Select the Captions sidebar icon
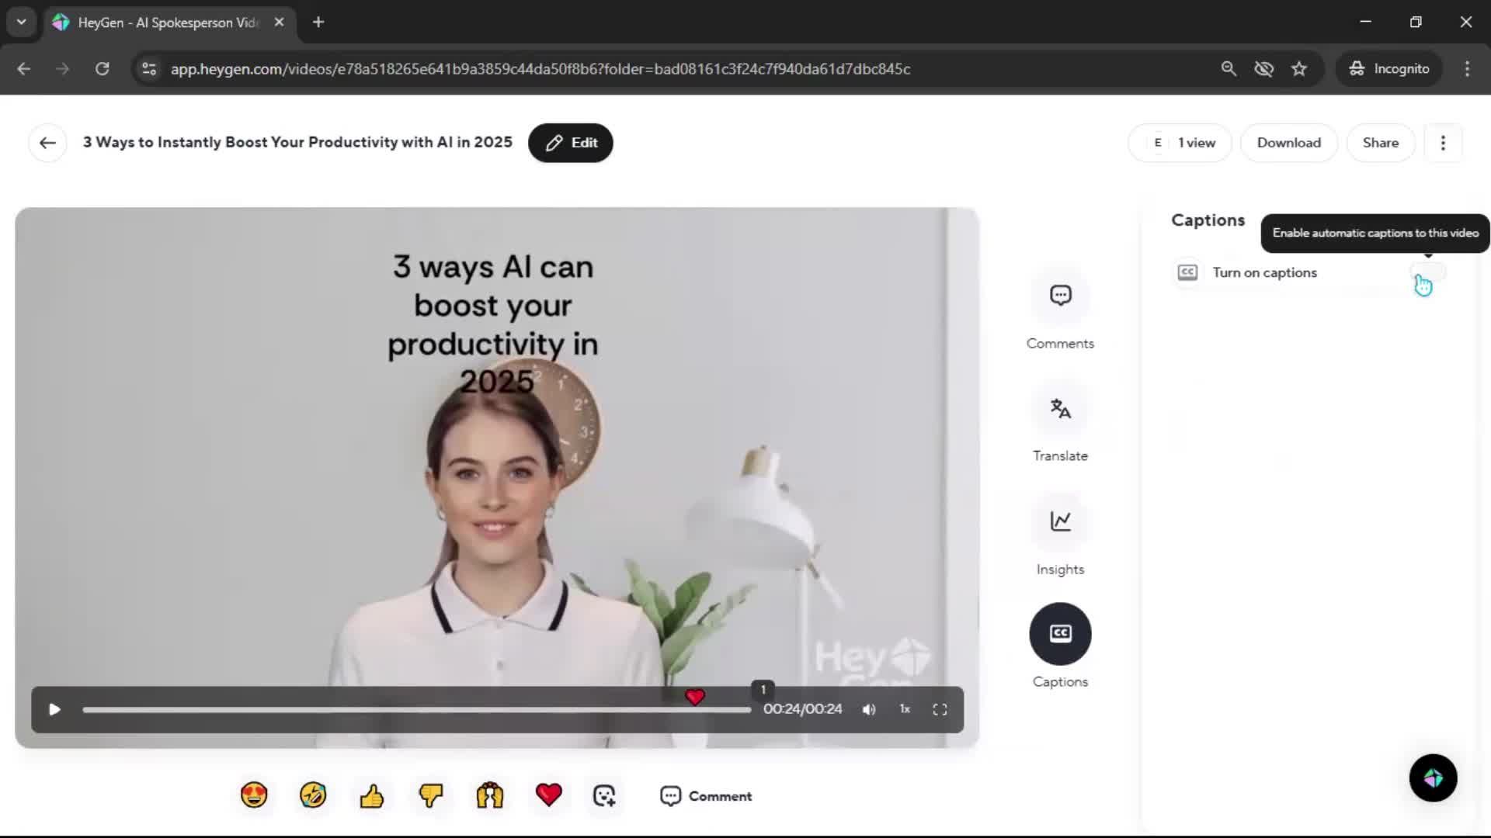This screenshot has height=838, width=1491. (1060, 634)
